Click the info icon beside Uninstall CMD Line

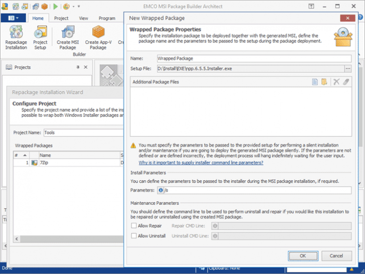tap(215, 236)
